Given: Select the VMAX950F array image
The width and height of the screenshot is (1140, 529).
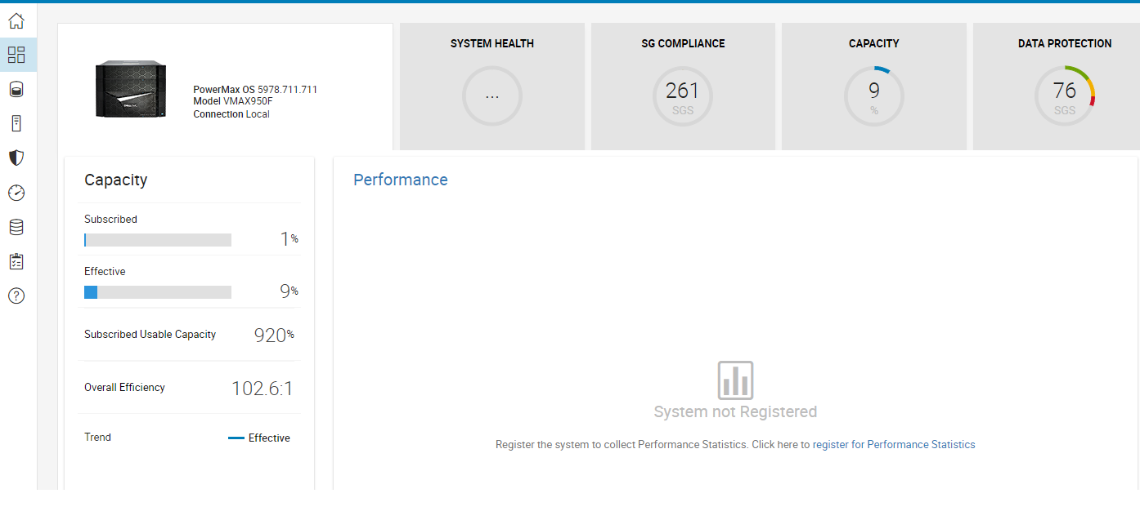Looking at the screenshot, I should point(131,88).
